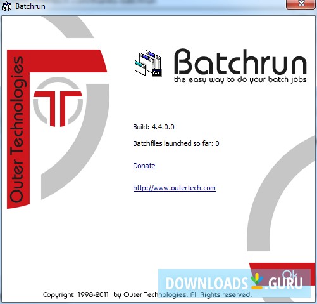Open the Donate link
The height and width of the screenshot is (304, 317).
pos(144,166)
